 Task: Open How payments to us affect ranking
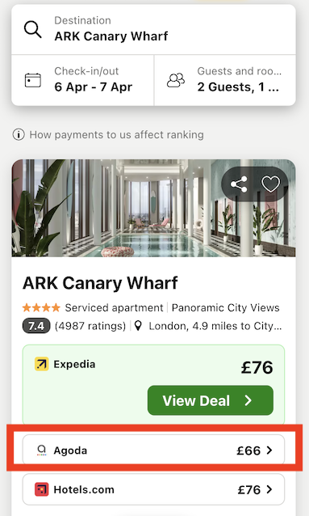(116, 134)
